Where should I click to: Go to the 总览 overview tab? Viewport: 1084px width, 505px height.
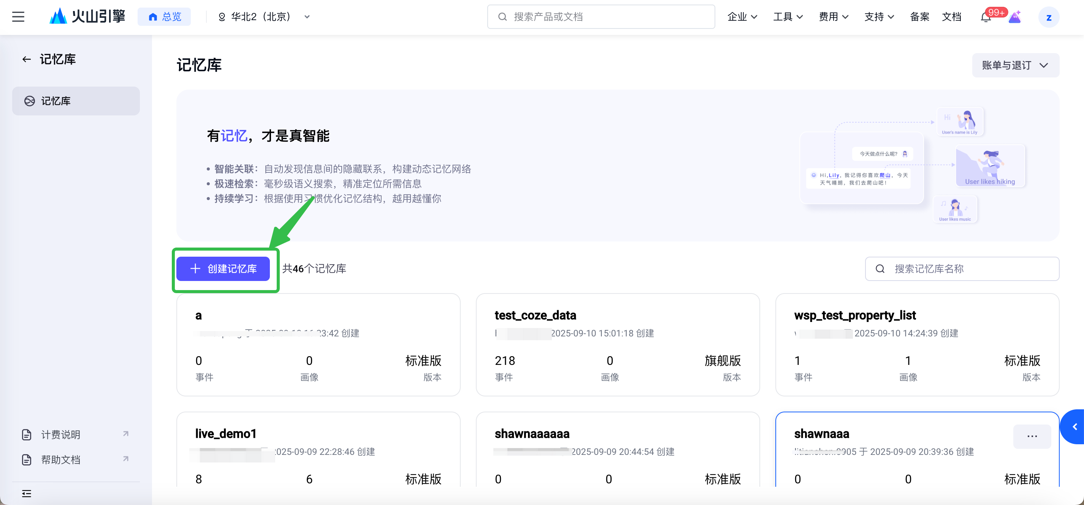[165, 17]
